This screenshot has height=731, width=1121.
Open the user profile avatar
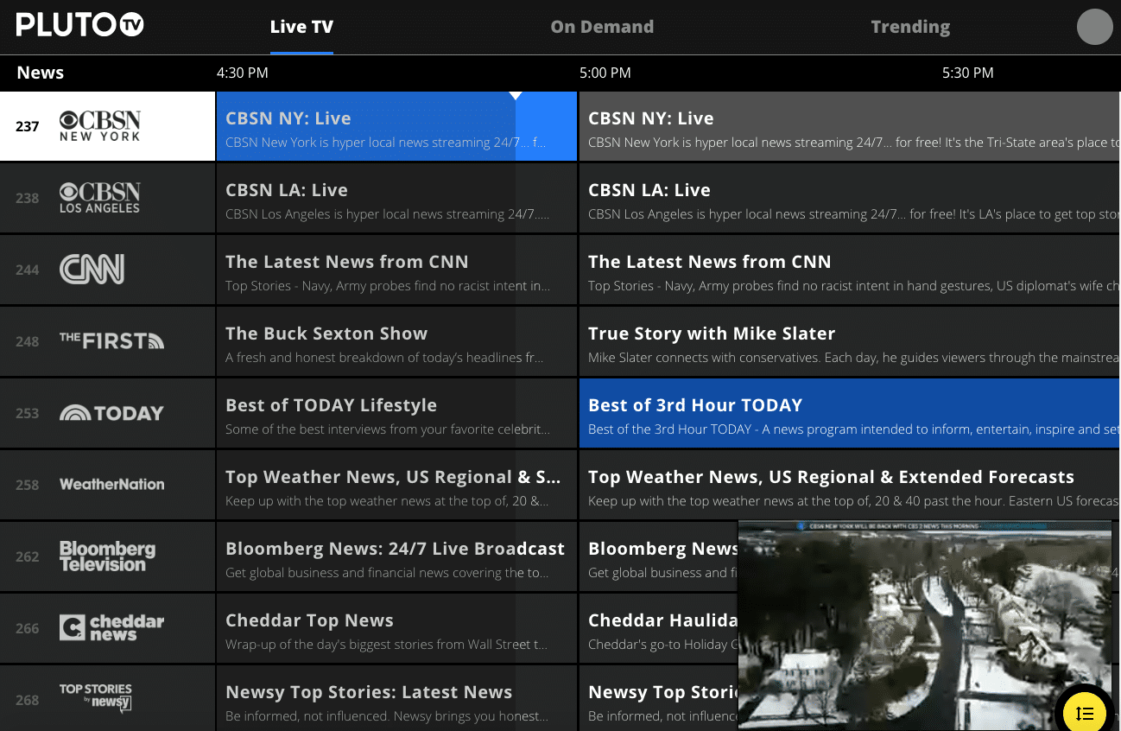[x=1094, y=27]
